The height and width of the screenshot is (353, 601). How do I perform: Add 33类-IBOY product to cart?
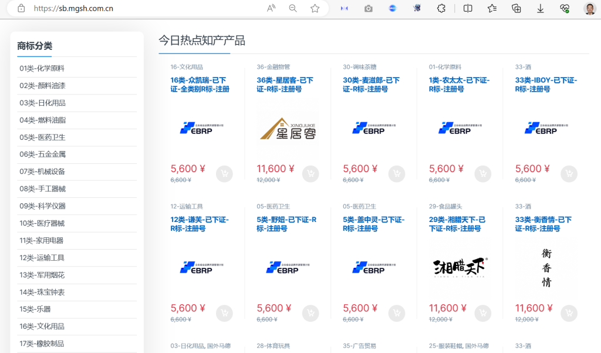coord(569,174)
